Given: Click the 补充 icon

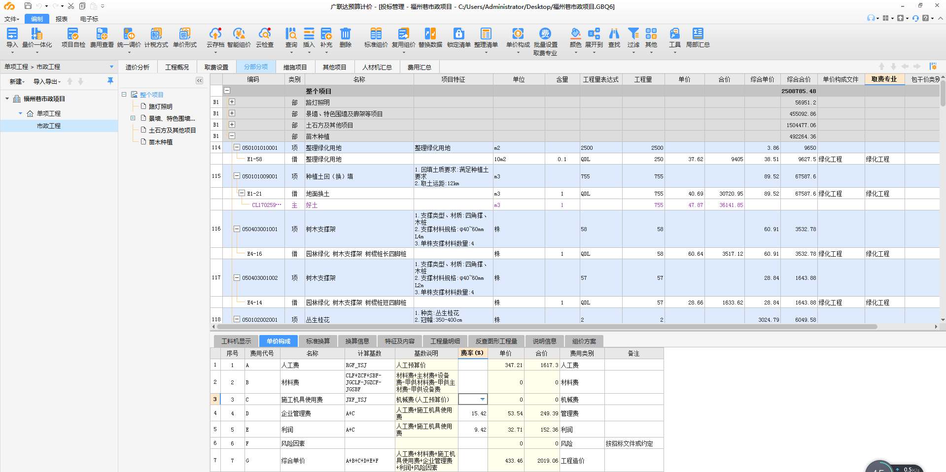Looking at the screenshot, I should click(x=326, y=38).
